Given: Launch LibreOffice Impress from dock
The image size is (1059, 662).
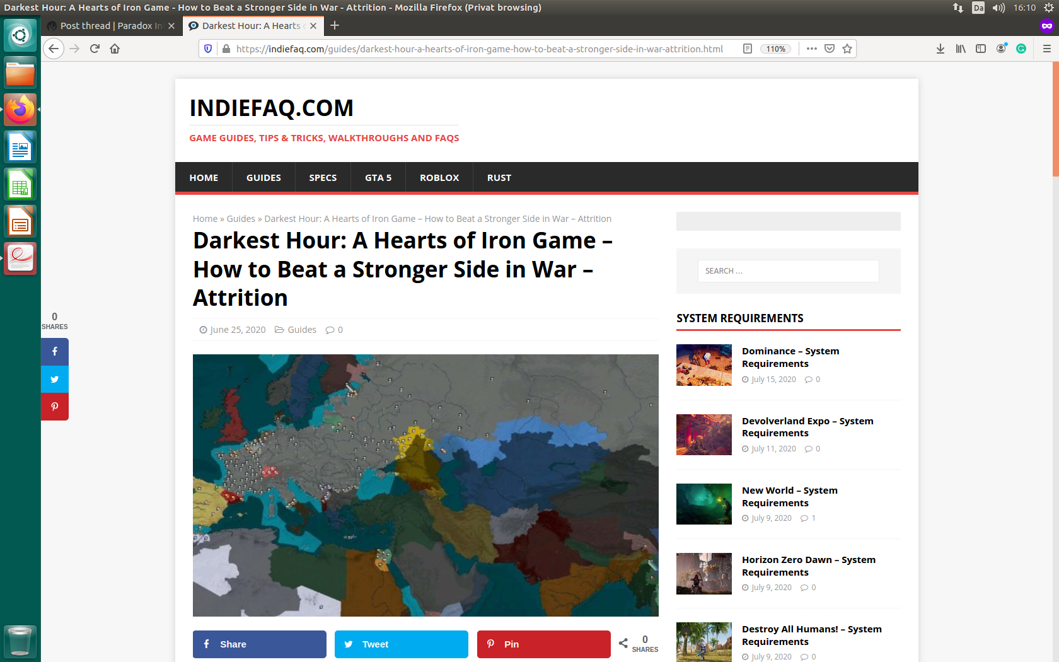Looking at the screenshot, I should [20, 222].
